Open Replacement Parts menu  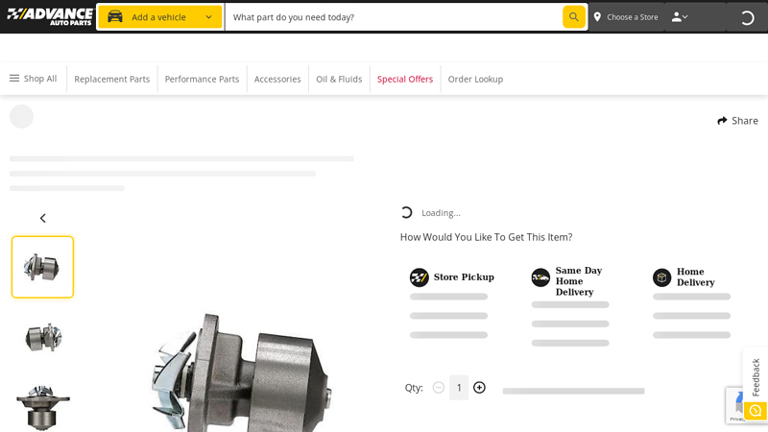click(111, 79)
